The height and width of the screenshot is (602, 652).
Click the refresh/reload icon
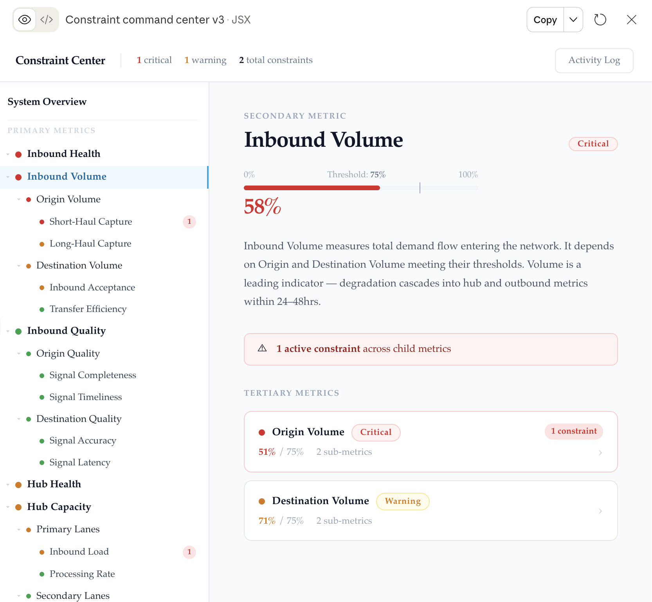click(600, 20)
